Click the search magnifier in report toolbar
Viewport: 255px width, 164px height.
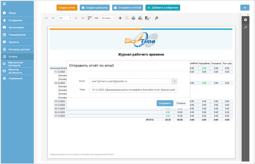click(157, 18)
